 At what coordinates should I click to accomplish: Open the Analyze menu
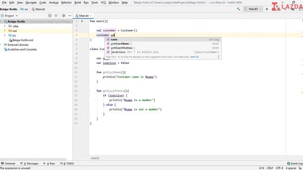coord(53,2)
